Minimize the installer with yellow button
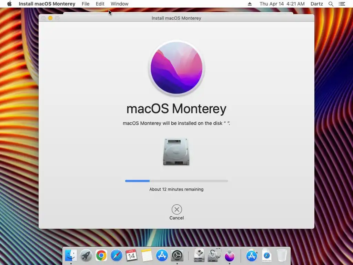The width and height of the screenshot is (353, 265). pyautogui.click(x=50, y=18)
